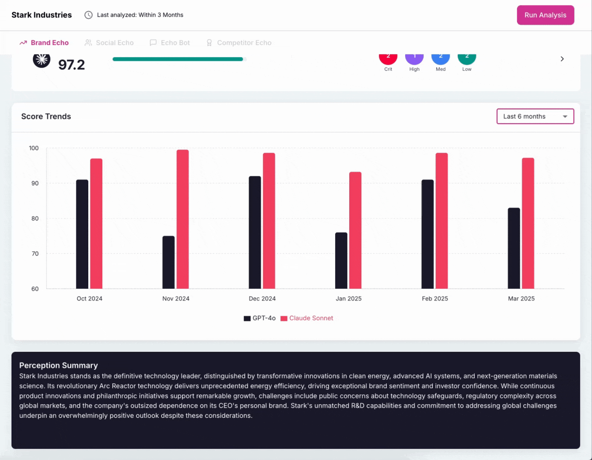
Task: Click the red Claude Sonnet legend swatch
Action: tap(284, 318)
